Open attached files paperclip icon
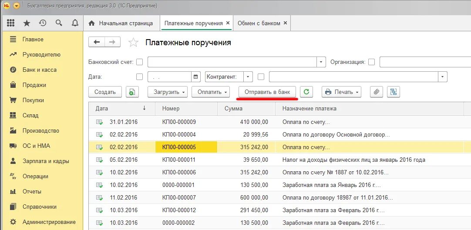The width and height of the screenshot is (471, 230). point(377,92)
